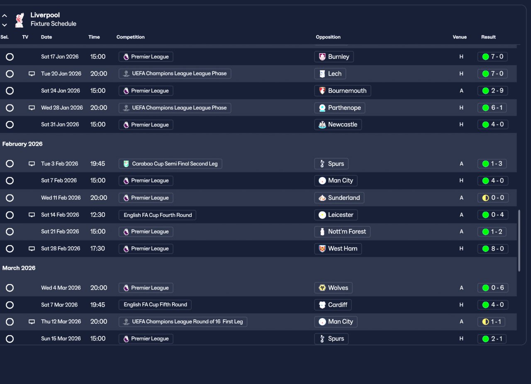Open the Premier League link on the Newcastle fixture

tap(146, 125)
